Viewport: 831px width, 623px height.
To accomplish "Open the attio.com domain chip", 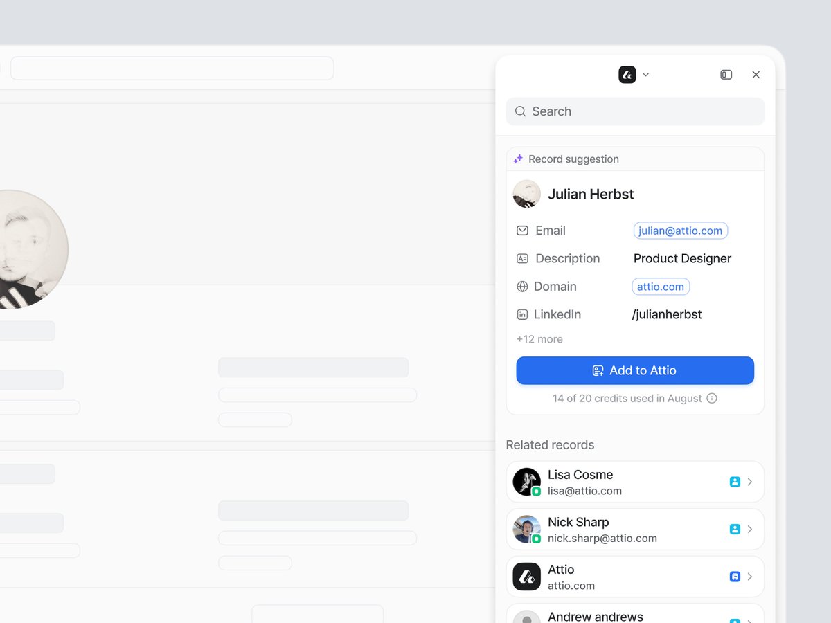I will [x=661, y=287].
